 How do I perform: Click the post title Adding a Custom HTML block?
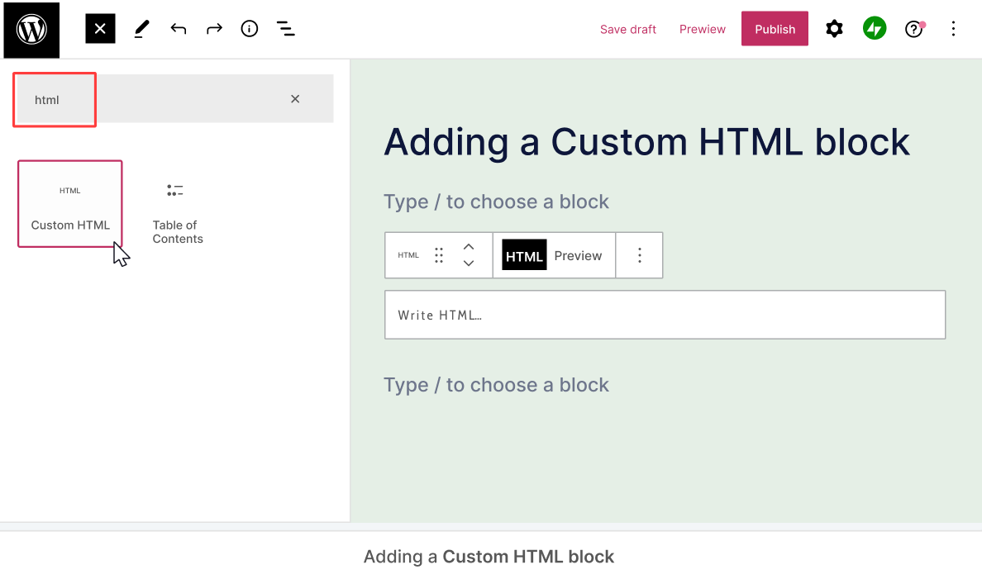pyautogui.click(x=646, y=142)
